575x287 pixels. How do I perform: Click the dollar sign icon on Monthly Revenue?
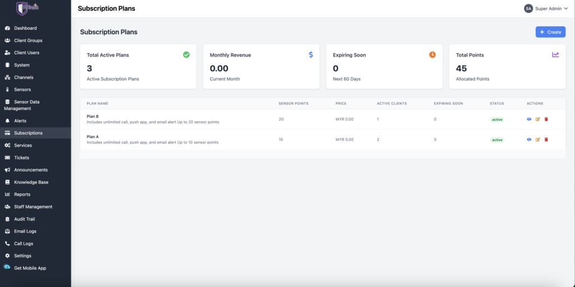click(x=311, y=55)
